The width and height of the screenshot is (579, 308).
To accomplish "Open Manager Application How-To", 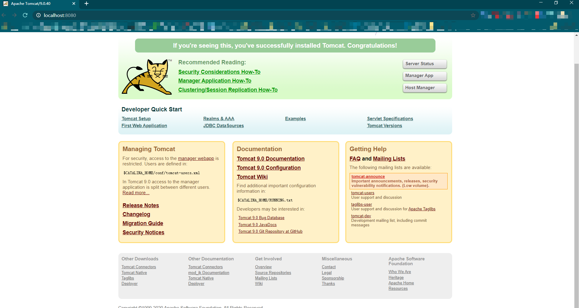I will pyautogui.click(x=215, y=81).
